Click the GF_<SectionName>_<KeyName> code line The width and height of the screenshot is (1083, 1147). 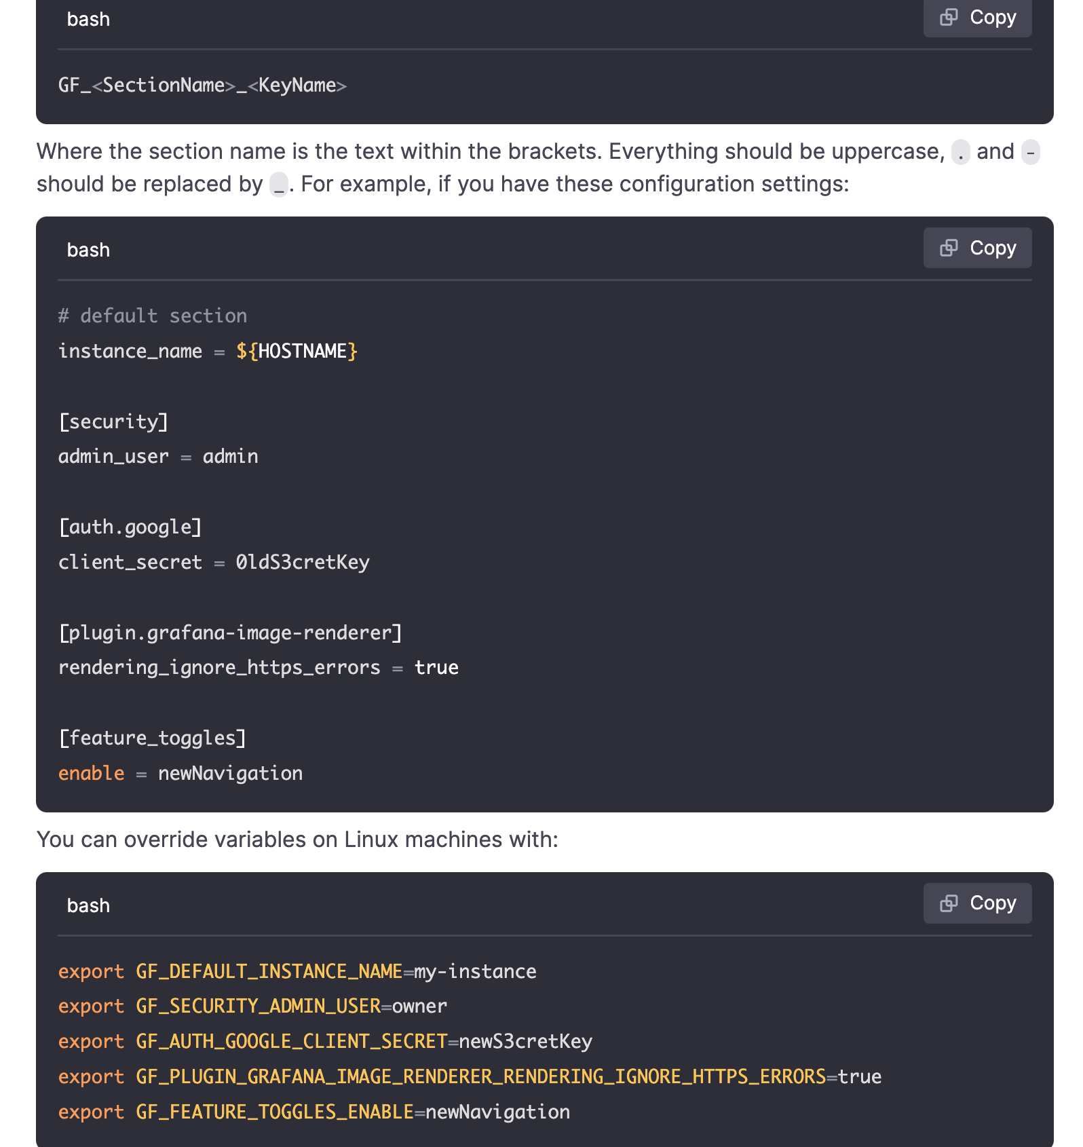click(x=202, y=86)
